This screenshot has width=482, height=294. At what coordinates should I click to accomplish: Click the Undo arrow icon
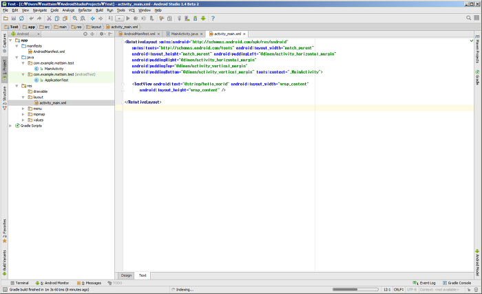click(x=32, y=19)
